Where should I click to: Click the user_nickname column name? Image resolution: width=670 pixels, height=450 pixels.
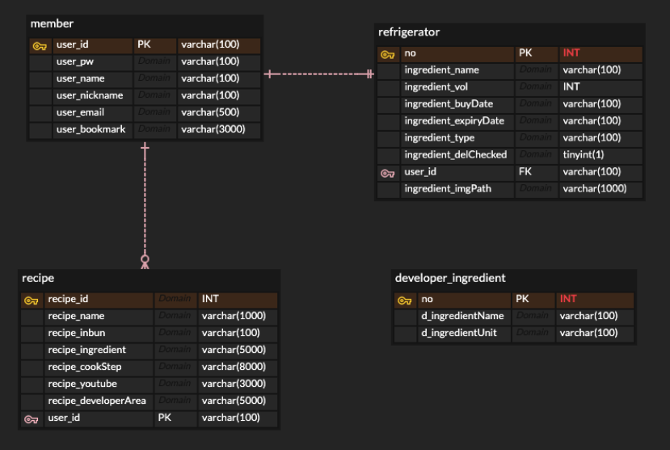pos(90,95)
